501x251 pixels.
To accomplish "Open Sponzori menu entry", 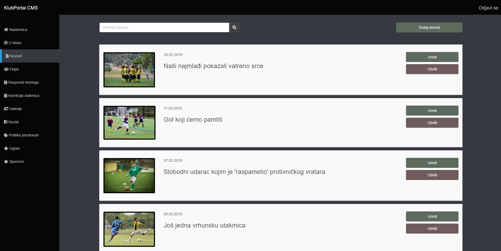I will (30, 162).
